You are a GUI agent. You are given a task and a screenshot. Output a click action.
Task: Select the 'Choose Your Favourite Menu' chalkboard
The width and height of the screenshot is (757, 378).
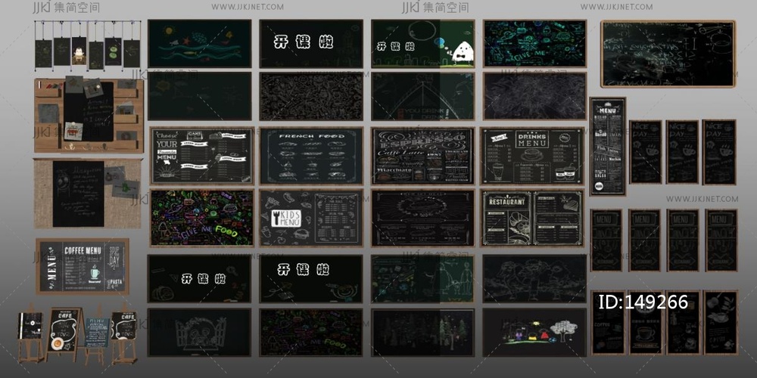pyautogui.click(x=201, y=156)
